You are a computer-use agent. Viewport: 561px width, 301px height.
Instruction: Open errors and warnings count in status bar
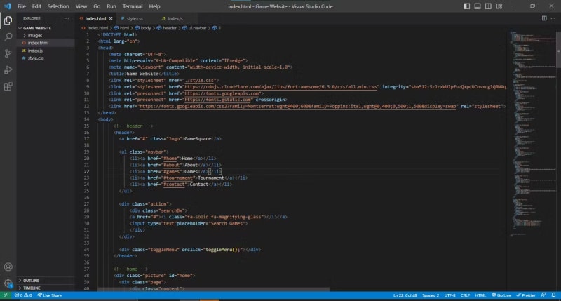(23, 295)
